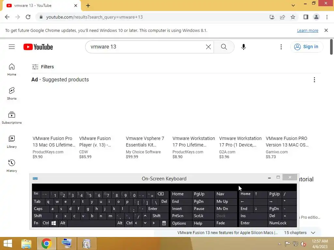The height and width of the screenshot is (250, 334).
Task: Open Windows Start button on taskbar
Action: coord(8,243)
